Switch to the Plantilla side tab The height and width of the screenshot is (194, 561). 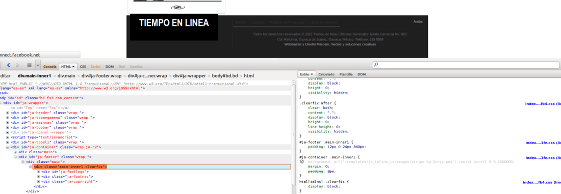(x=346, y=74)
